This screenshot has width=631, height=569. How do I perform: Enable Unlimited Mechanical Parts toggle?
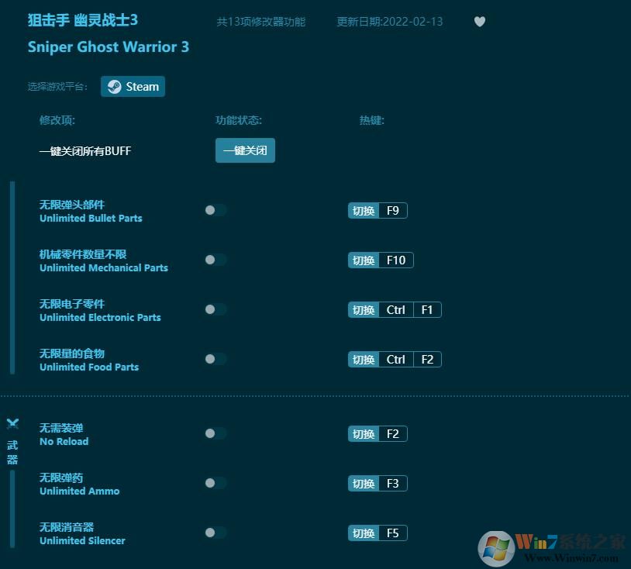click(x=215, y=260)
